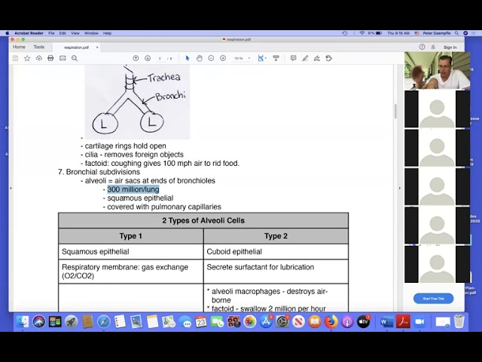Go to previous page with up arrow
Viewport: 482px width, 362px height.
(136, 58)
